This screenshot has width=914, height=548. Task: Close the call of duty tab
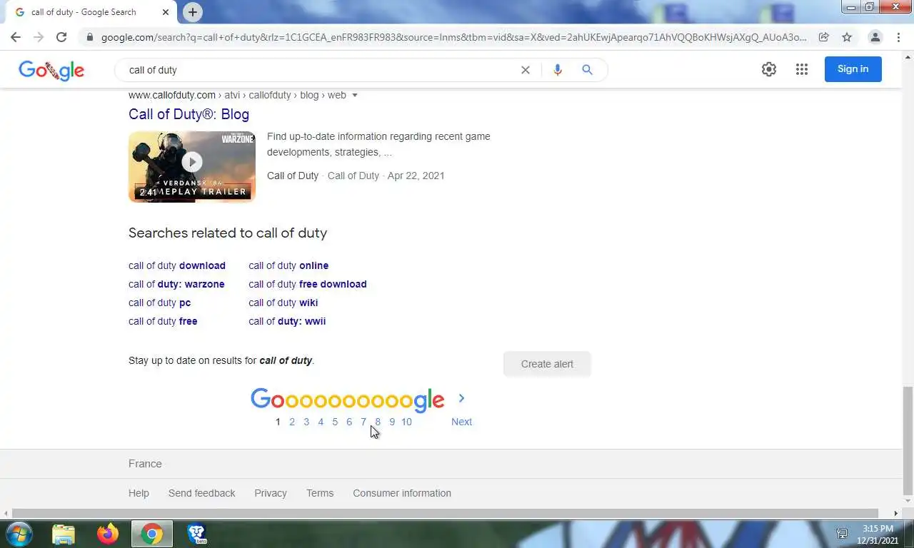[x=166, y=12]
